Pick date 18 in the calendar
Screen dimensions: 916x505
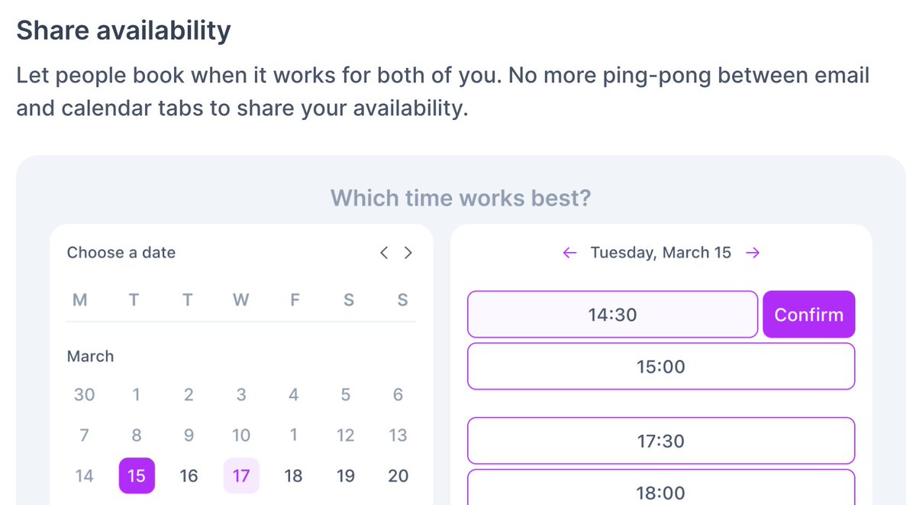click(x=293, y=476)
